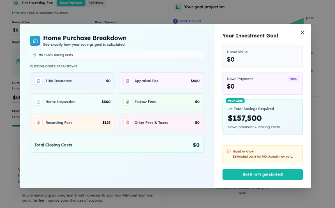Image resolution: width=335 pixels, height=208 pixels.
Task: Click the Home Value card in Investment Goal
Action: coord(262,57)
